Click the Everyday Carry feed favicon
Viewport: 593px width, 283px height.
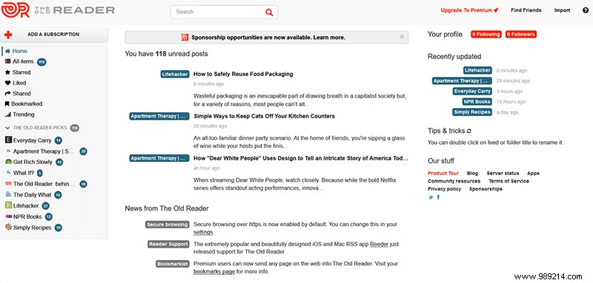point(8,140)
